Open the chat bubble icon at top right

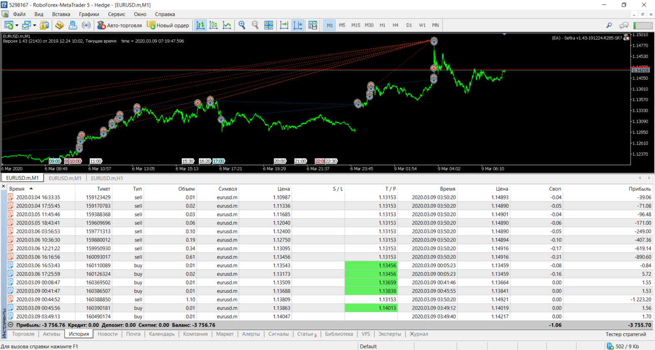[624, 25]
